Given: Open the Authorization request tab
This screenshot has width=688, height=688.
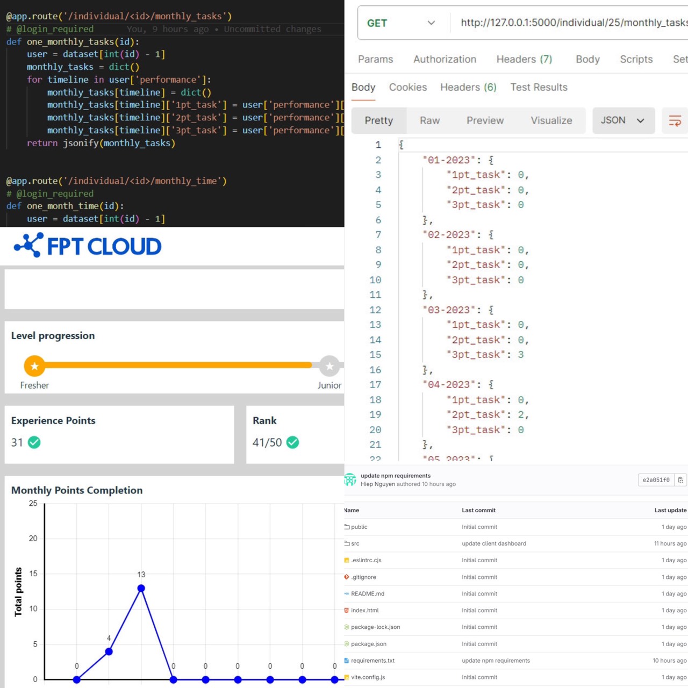Looking at the screenshot, I should point(445,59).
